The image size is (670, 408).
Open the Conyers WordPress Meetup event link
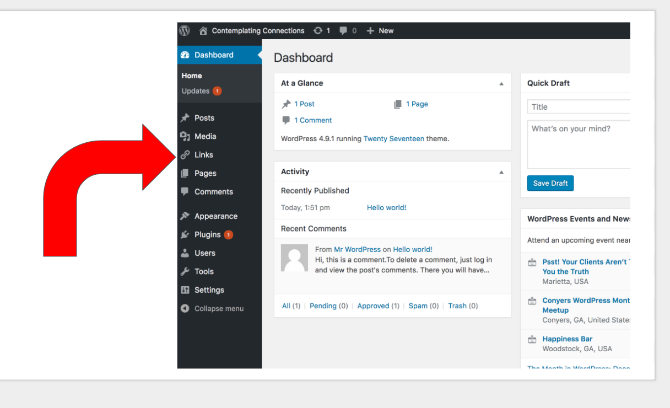(586, 305)
